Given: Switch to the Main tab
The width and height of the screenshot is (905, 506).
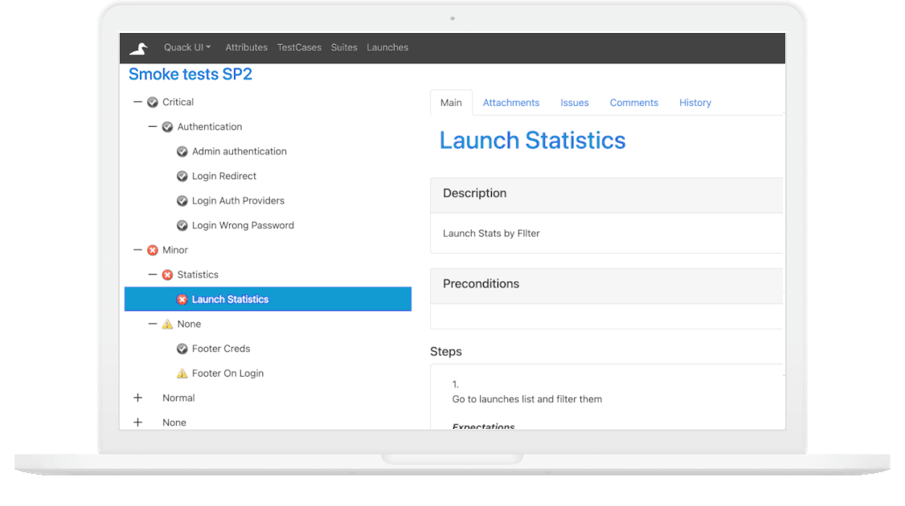Looking at the screenshot, I should (451, 103).
